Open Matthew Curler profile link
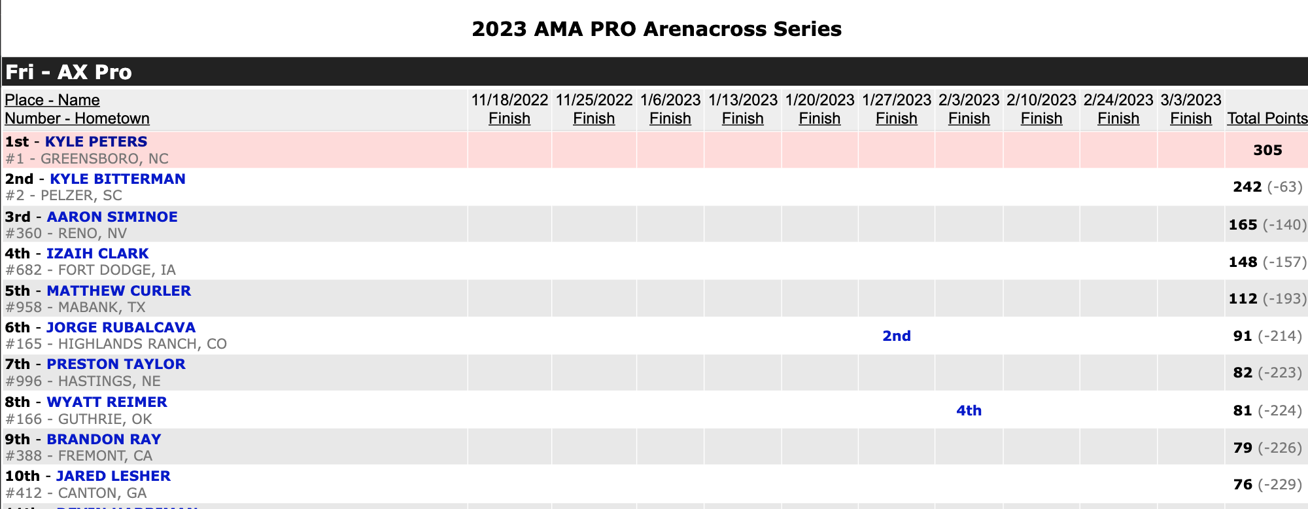The height and width of the screenshot is (509, 1308). pos(118,291)
